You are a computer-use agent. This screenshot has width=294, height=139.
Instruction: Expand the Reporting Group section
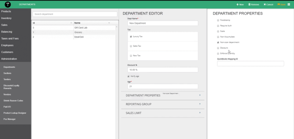click(163, 104)
